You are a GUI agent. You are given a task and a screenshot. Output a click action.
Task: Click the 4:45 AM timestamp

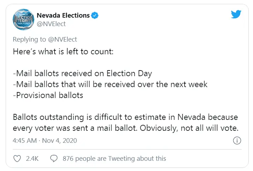pos(24,141)
